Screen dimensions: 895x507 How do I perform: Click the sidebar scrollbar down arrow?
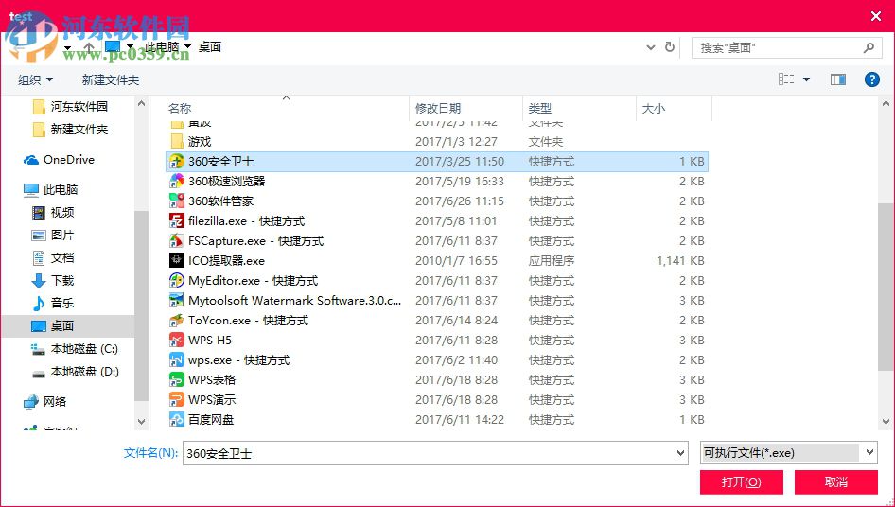(142, 422)
